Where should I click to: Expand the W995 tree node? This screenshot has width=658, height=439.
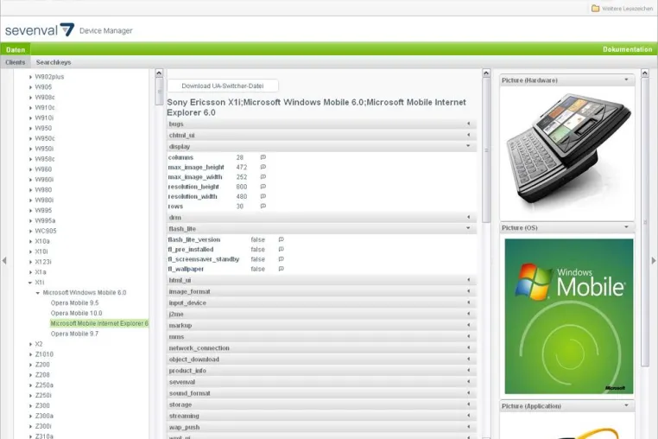30,211
